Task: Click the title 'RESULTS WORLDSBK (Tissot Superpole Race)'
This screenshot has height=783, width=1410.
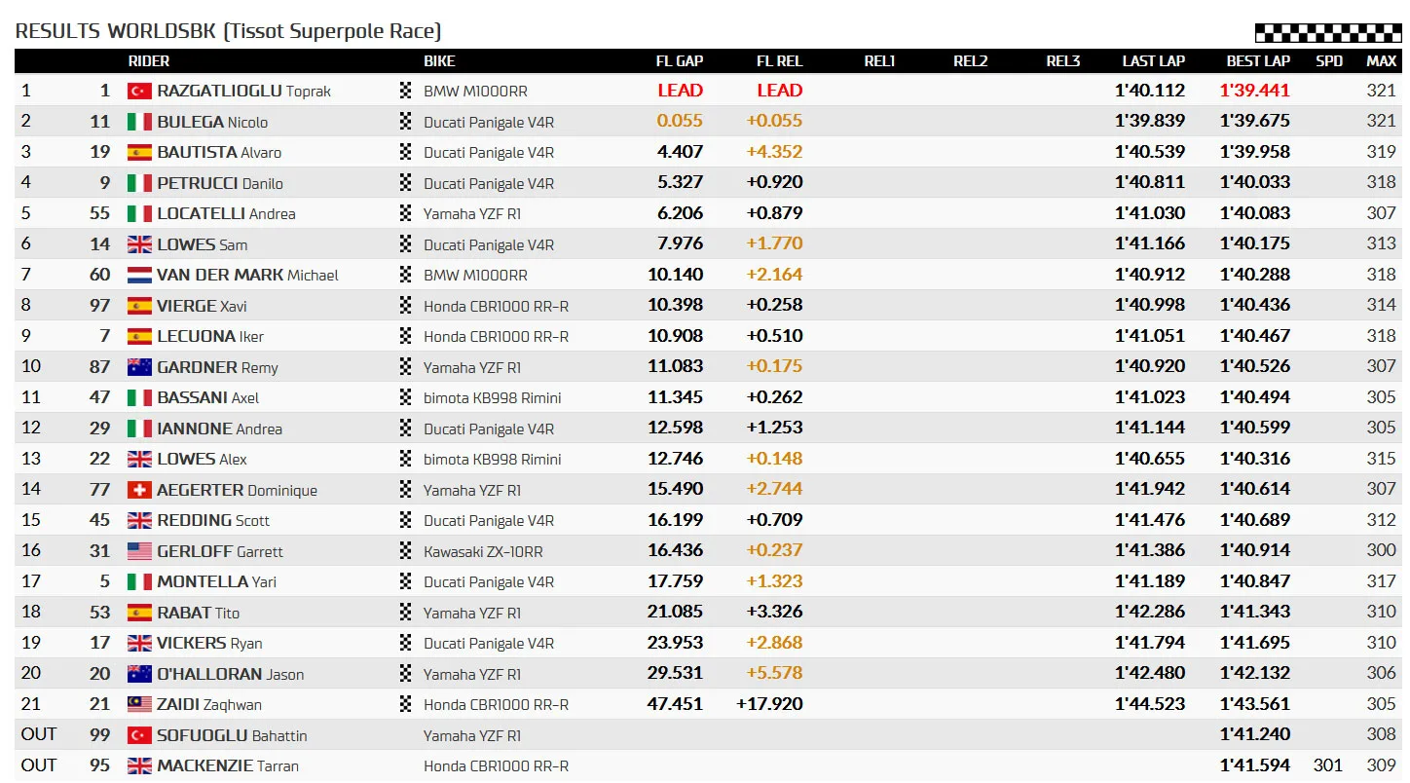Action: [x=229, y=31]
